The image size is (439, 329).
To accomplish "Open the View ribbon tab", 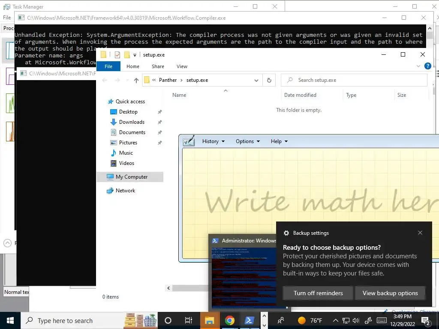I will (182, 66).
